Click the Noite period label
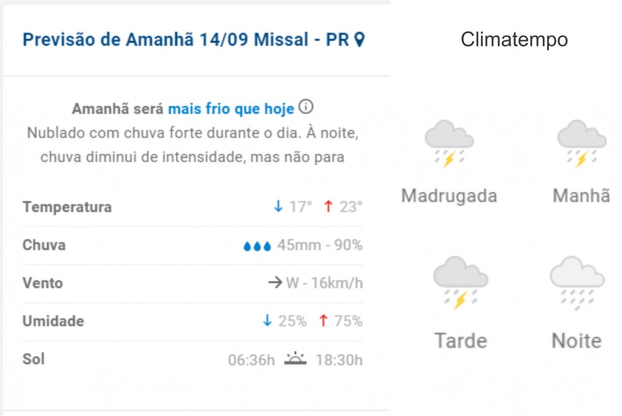 pyautogui.click(x=576, y=340)
